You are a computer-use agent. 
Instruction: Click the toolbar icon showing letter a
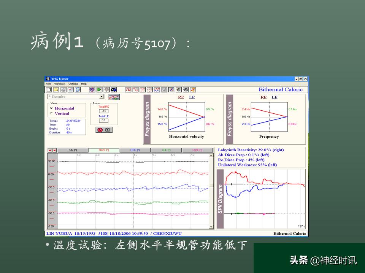(x=71, y=89)
